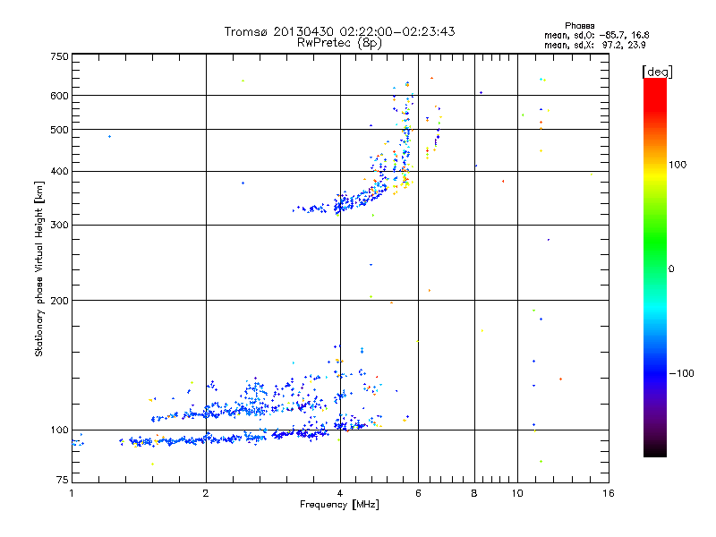Image resolution: width=716 pixels, height=537 pixels.
Task: Click the 'Frequency [MHz]' x-axis label
Action: point(339,505)
